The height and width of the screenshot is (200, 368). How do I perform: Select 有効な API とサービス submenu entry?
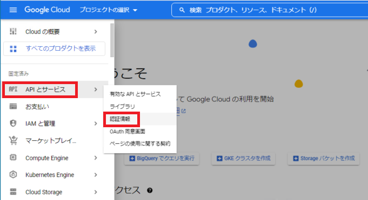tap(140, 94)
